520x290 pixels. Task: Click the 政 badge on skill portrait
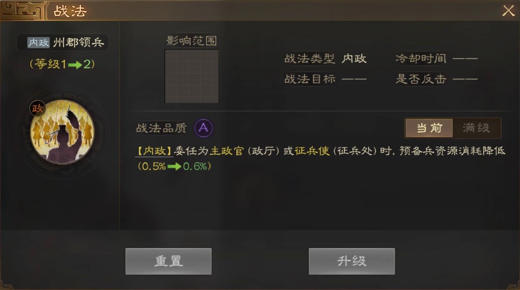tap(37, 108)
